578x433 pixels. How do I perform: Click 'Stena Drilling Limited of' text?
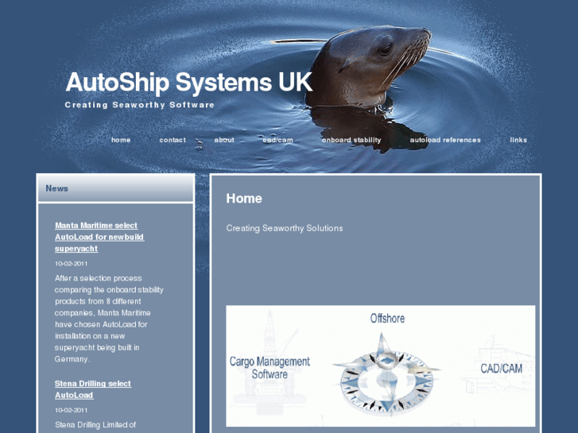click(x=95, y=425)
